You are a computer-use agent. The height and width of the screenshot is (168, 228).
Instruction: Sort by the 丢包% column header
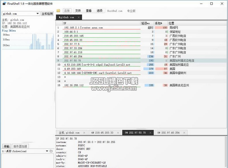[161, 23]
